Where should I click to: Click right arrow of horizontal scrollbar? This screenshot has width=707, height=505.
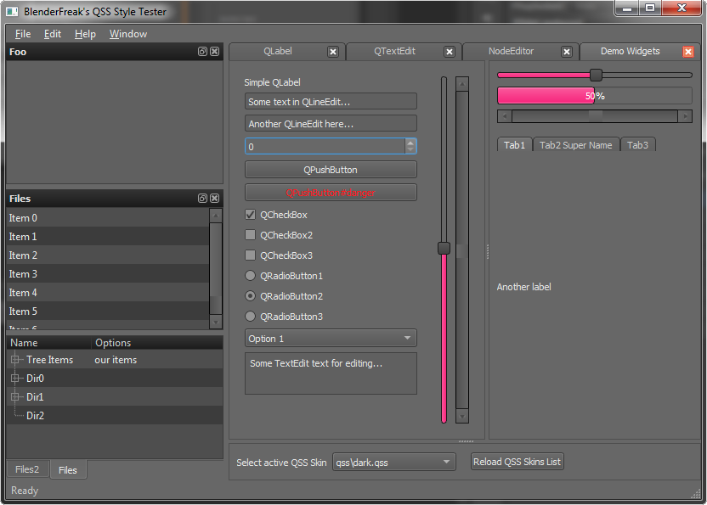[685, 116]
